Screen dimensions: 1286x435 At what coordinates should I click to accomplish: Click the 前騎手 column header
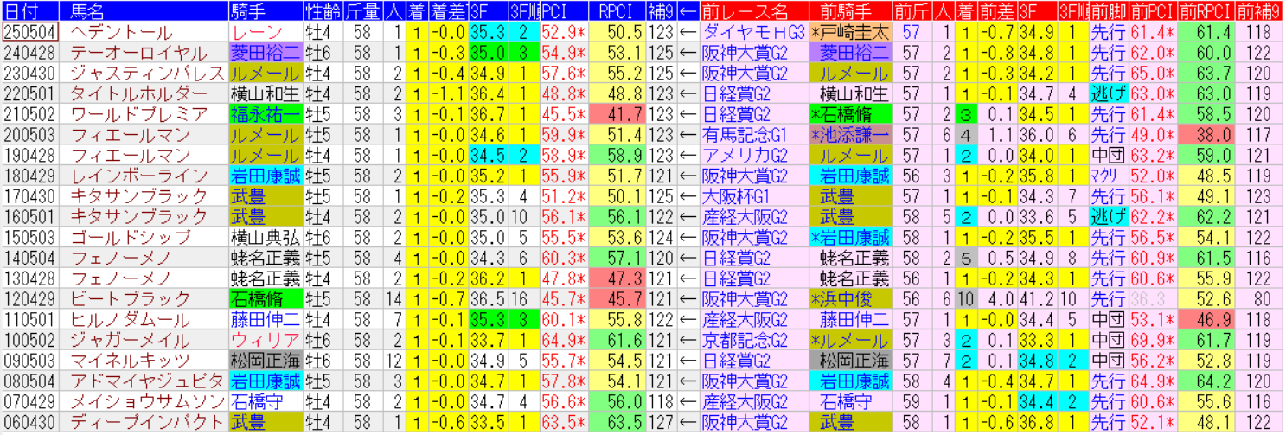[850, 11]
